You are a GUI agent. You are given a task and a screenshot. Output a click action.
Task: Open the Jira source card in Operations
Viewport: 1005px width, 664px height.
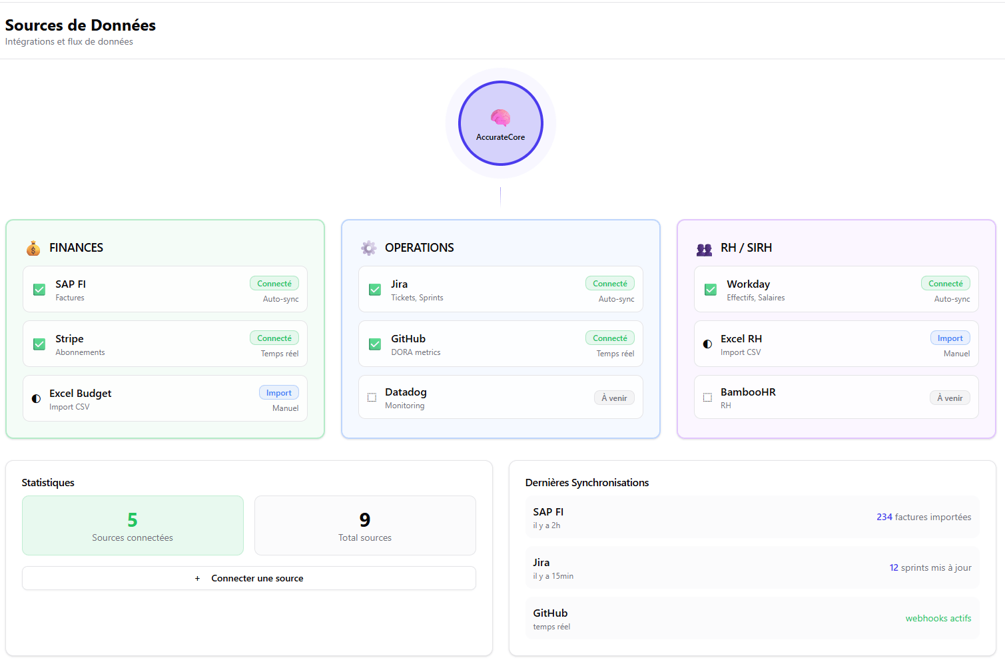500,290
